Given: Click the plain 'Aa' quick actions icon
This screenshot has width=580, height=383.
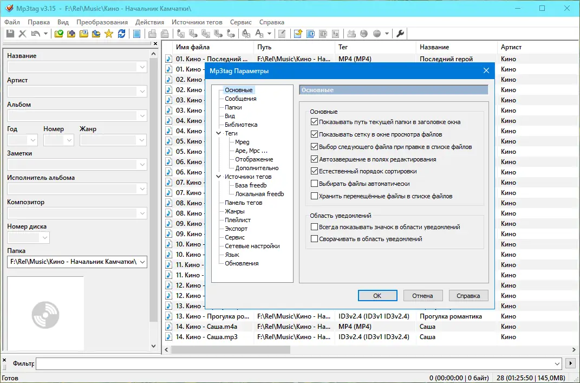Looking at the screenshot, I should pos(259,34).
